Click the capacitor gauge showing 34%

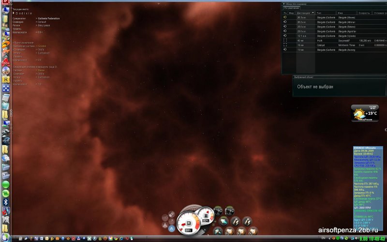(189, 223)
